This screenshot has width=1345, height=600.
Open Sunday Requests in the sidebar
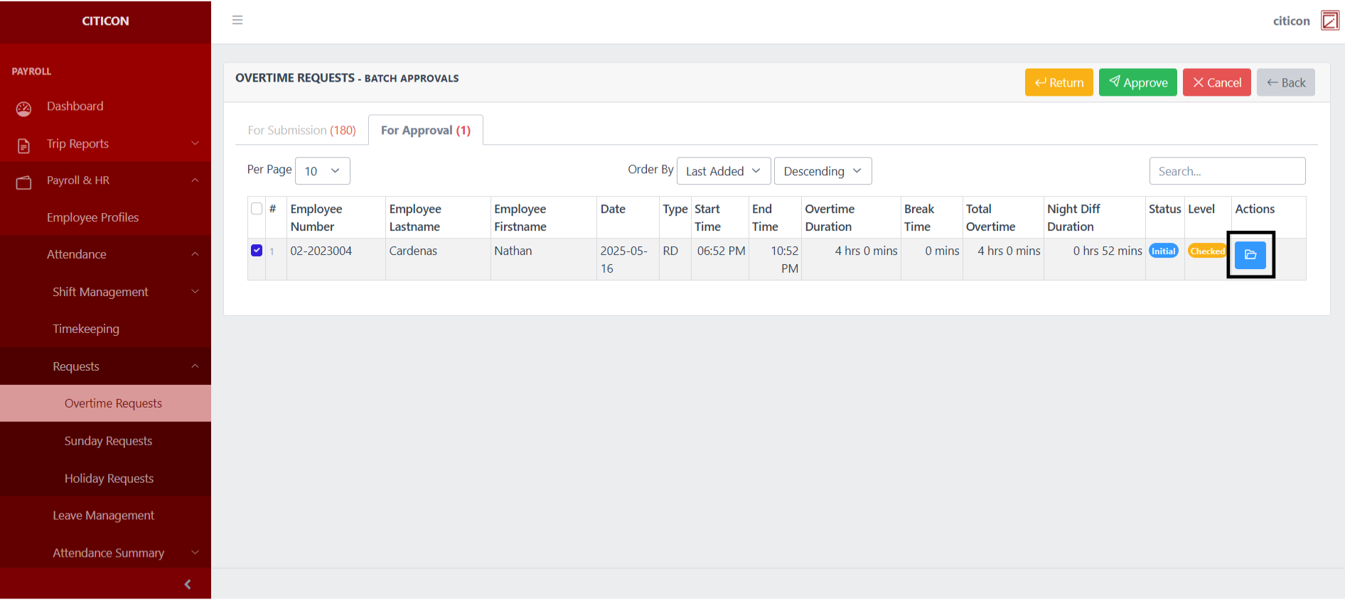108,441
